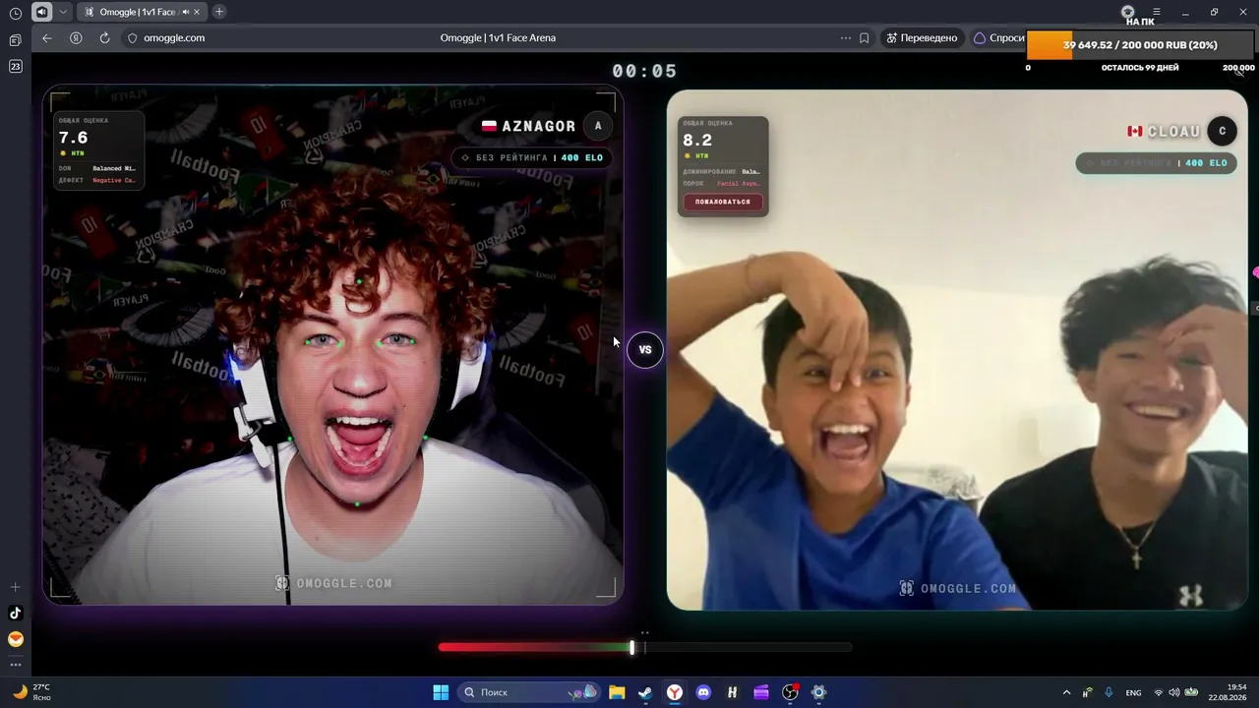
Task: Mute sound on the Omoggle tab
Action: click(185, 12)
